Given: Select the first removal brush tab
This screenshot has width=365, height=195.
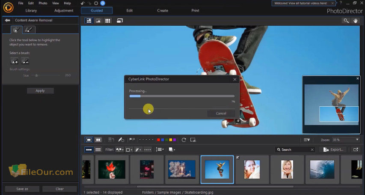Looking at the screenshot, I should point(17,30).
